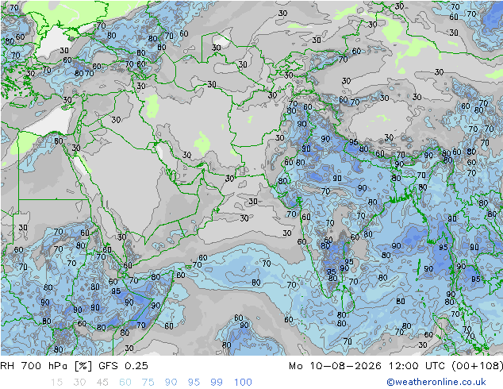Click the 95 contour label near Nepal
The height and width of the screenshot is (389, 503).
click(354, 142)
